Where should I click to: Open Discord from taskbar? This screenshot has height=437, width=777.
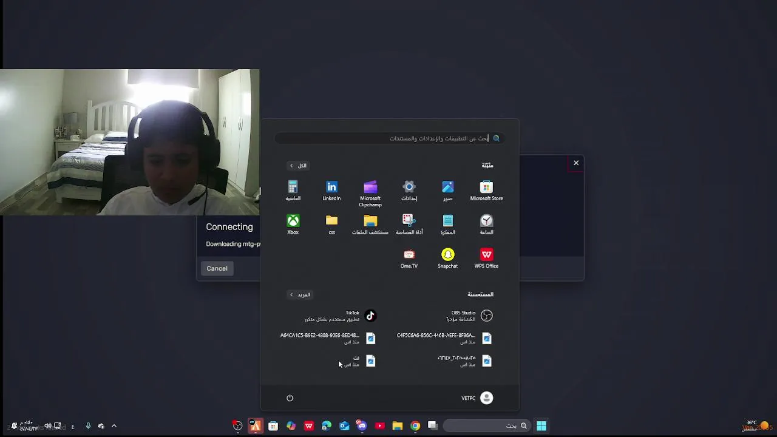(x=362, y=426)
